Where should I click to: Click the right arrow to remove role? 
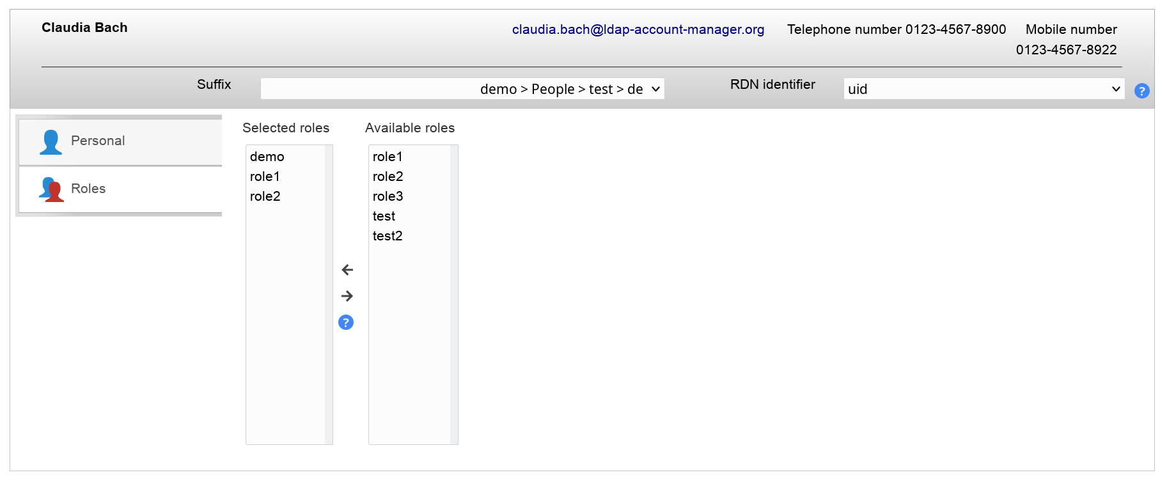[x=347, y=296]
